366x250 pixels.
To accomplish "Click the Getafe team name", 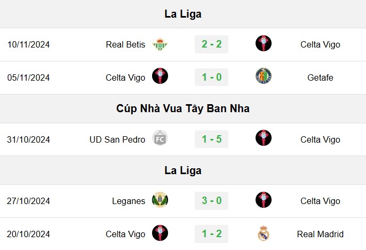I will click(x=320, y=77).
